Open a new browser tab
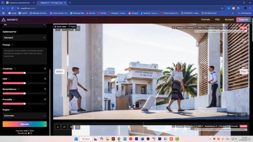The height and width of the screenshot is (142, 253). [70, 3]
